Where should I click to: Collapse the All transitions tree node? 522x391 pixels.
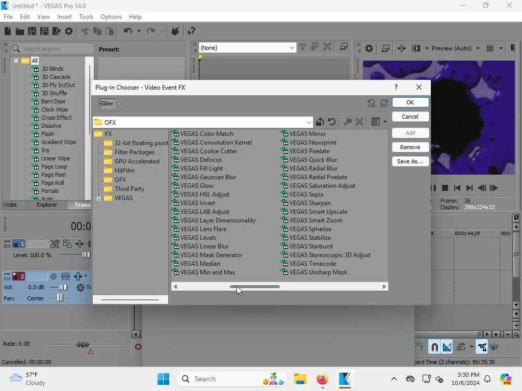(x=16, y=61)
